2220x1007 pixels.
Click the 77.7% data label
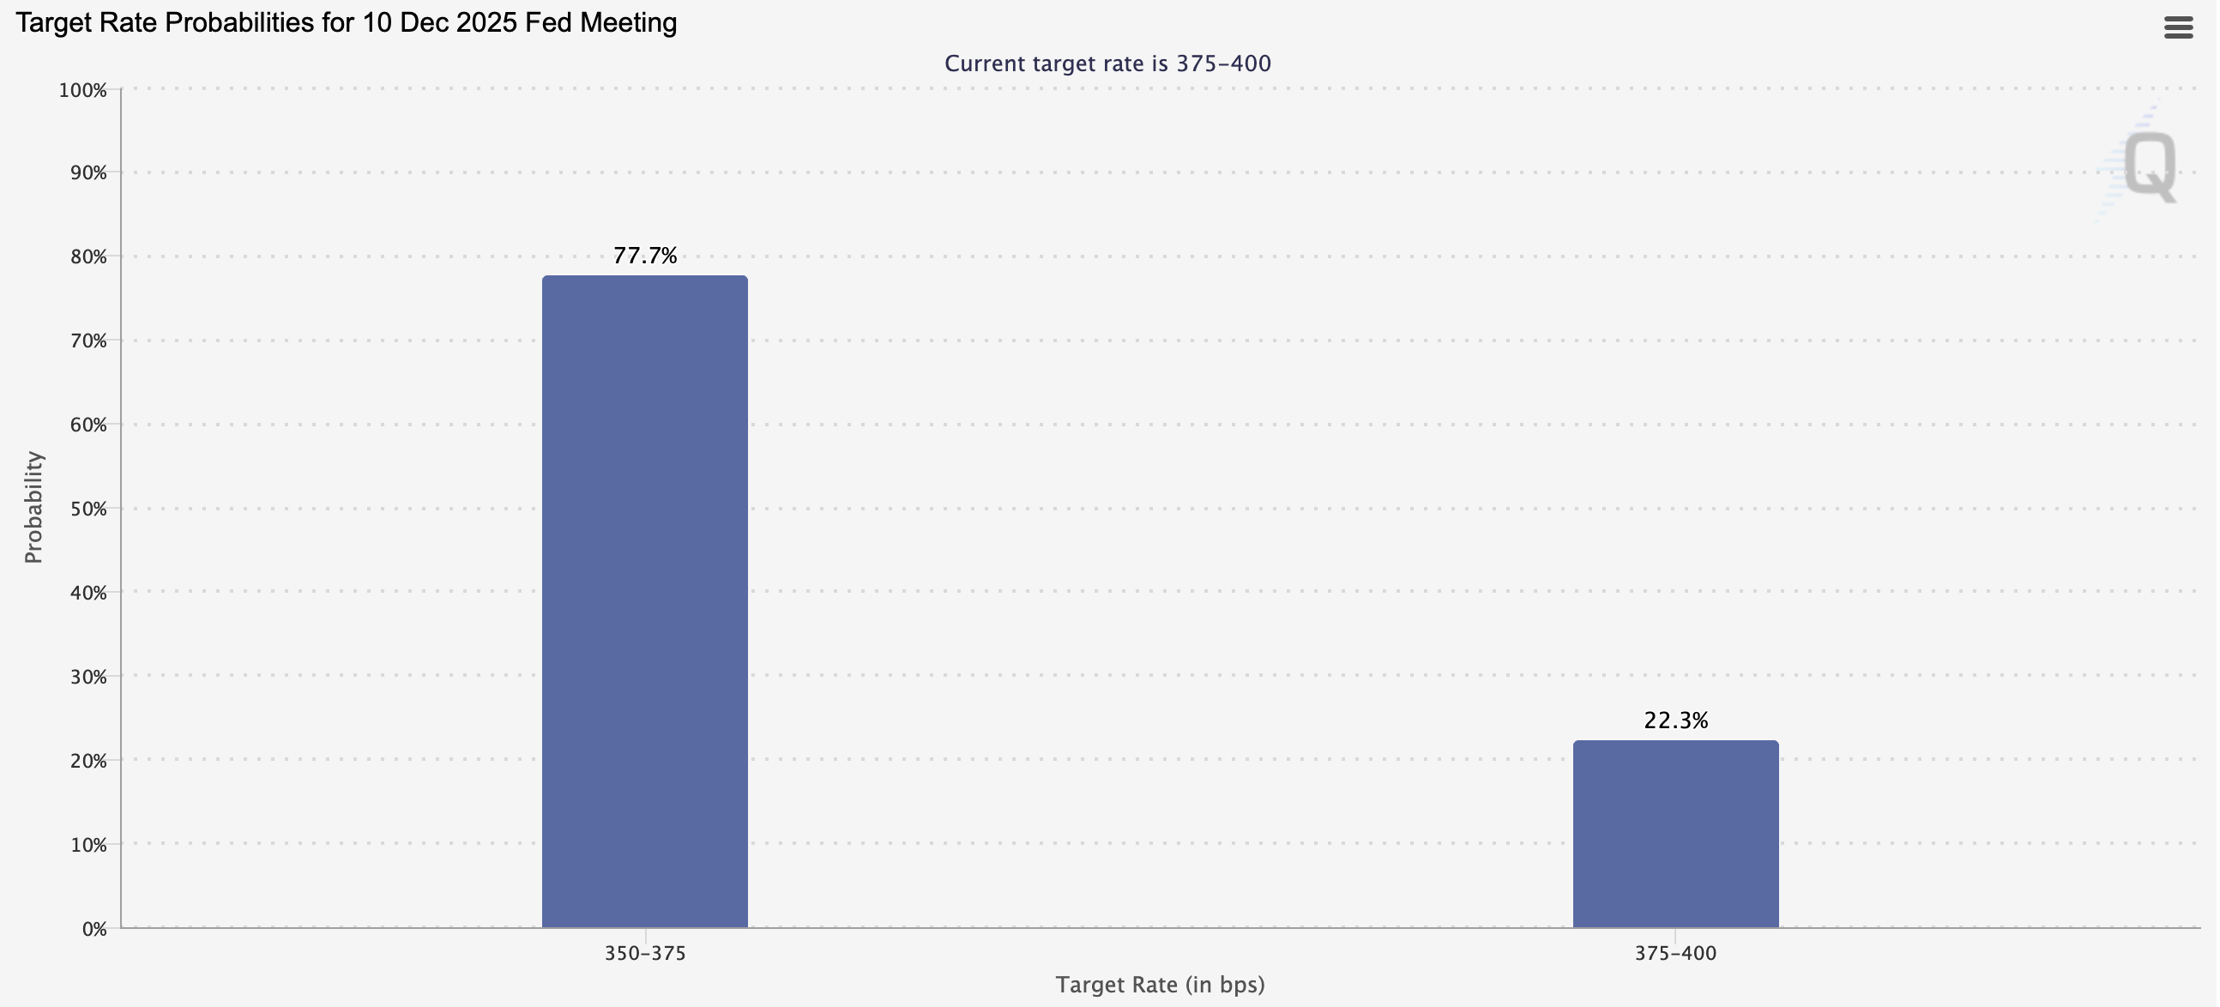pyautogui.click(x=644, y=256)
